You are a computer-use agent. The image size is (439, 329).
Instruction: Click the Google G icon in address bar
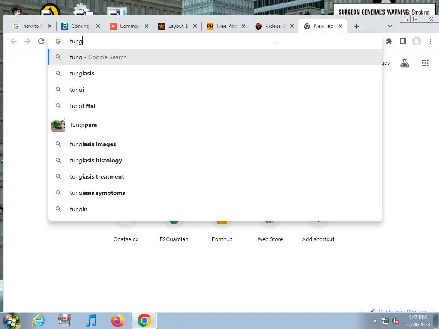coord(58,41)
